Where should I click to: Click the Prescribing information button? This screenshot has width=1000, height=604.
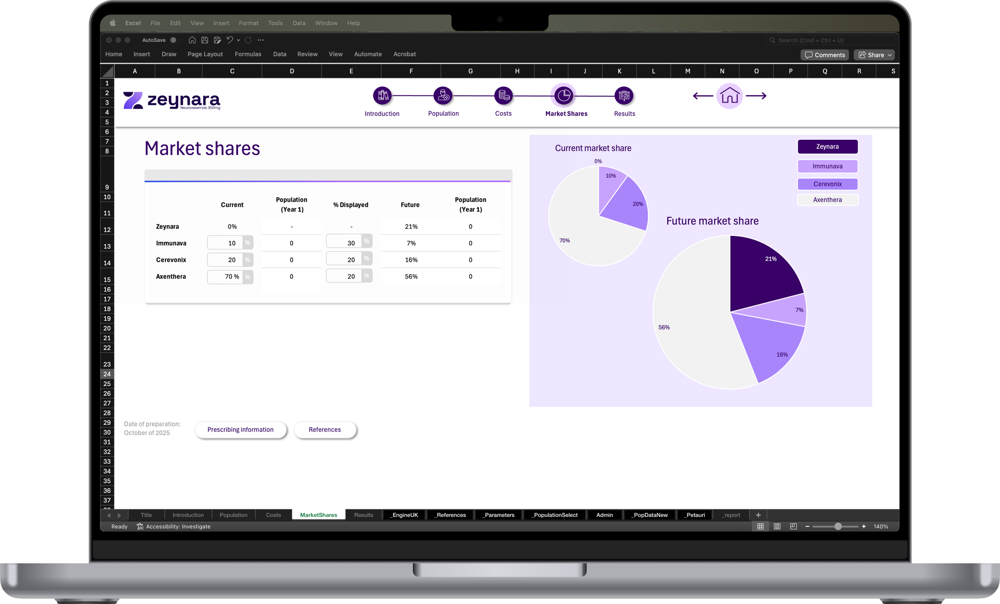coord(240,429)
